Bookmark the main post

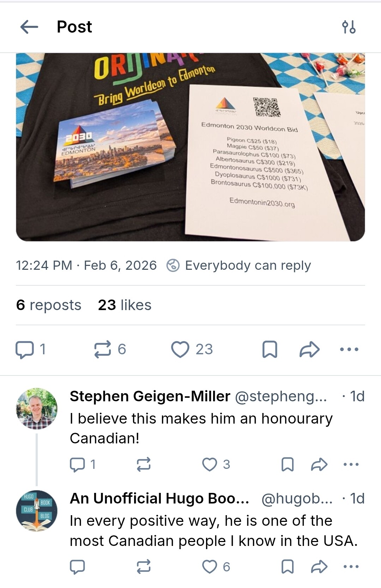point(270,349)
